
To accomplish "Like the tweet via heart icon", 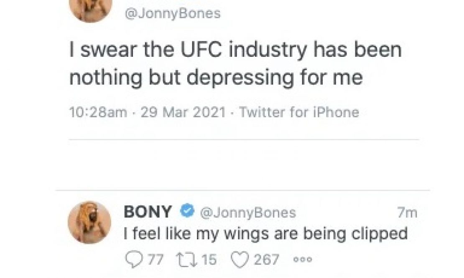I will click(x=240, y=260).
